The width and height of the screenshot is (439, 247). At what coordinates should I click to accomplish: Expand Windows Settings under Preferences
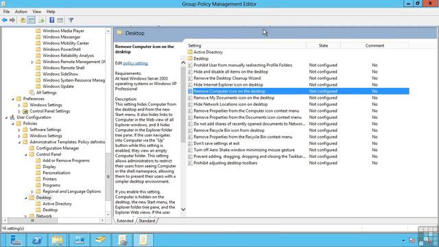coord(19,105)
